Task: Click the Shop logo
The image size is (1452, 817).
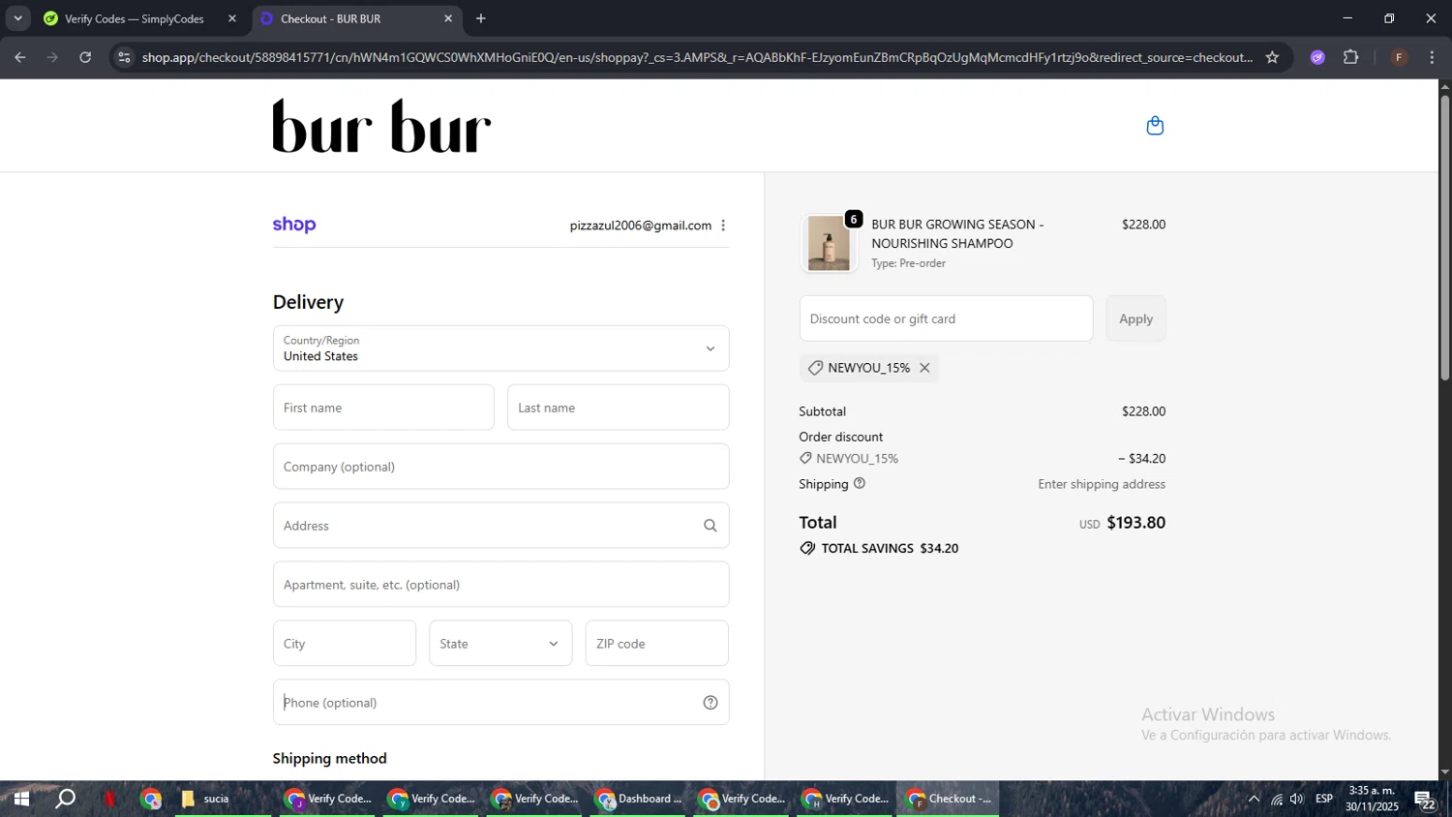Action: click(x=294, y=225)
